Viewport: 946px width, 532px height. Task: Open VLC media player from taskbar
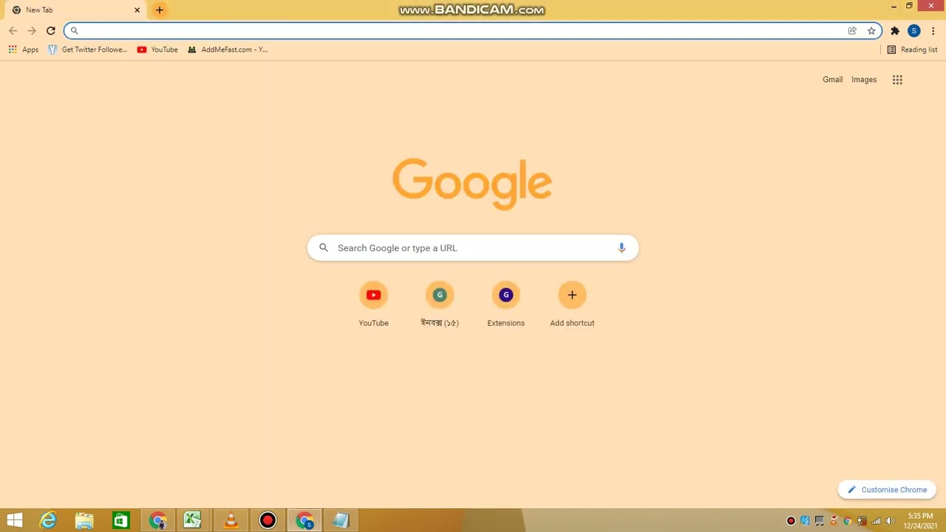click(x=231, y=521)
